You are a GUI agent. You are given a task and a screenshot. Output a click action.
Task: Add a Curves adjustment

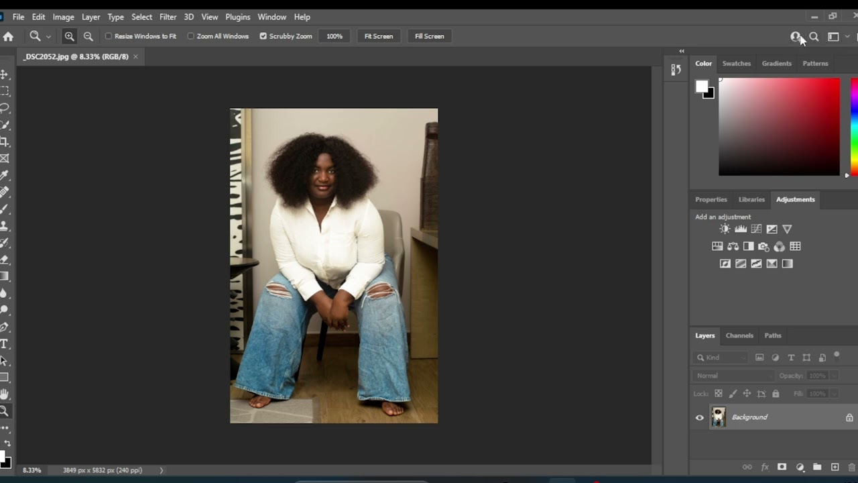click(x=756, y=229)
